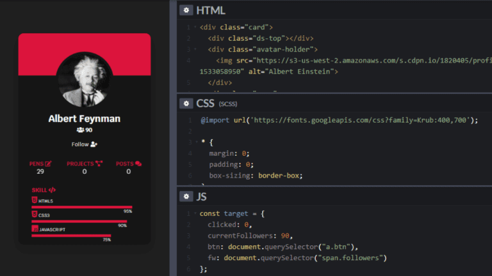
Task: Click the Follow button on the card
Action: 85,144
